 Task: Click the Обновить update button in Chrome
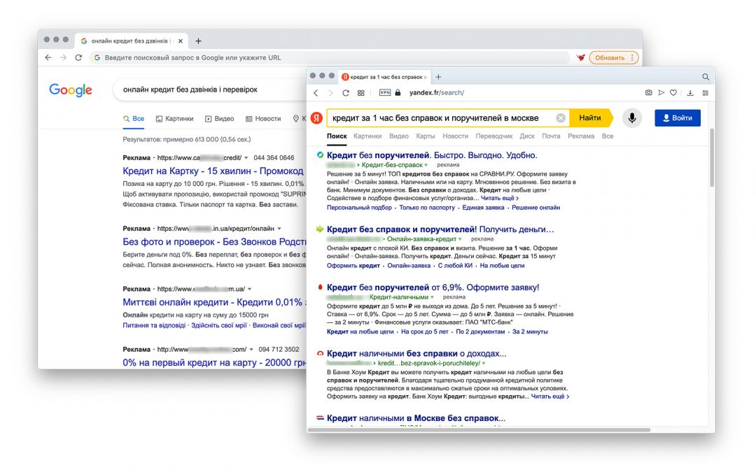pyautogui.click(x=614, y=57)
